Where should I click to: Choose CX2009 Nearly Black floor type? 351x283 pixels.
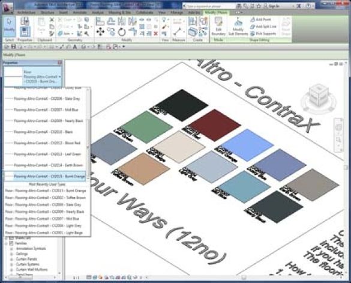tap(46, 121)
